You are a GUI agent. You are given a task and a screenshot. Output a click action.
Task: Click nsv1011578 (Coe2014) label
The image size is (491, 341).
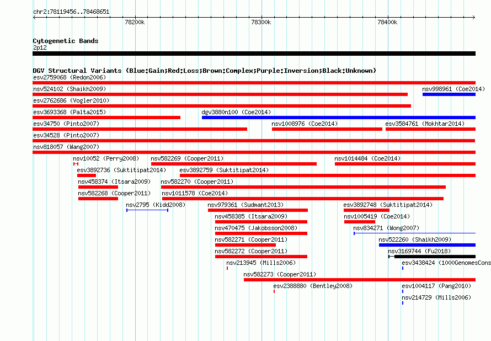pos(195,193)
